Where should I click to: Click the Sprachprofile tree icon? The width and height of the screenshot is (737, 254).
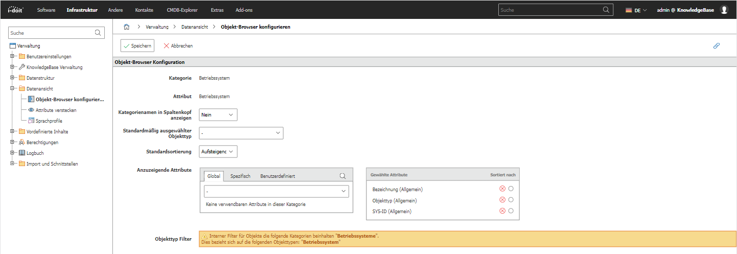[31, 121]
